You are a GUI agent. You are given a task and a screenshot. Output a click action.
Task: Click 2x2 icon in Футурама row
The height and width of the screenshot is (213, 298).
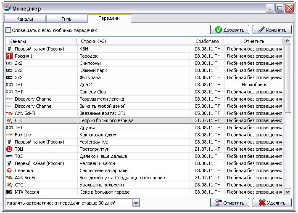point(9,77)
